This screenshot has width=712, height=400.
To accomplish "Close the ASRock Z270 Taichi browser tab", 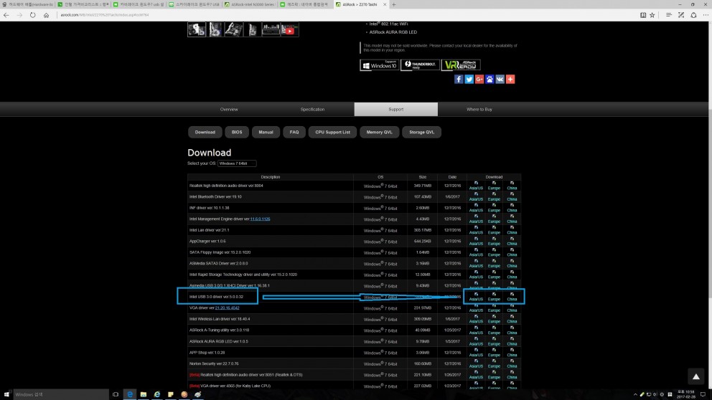I will [385, 4].
